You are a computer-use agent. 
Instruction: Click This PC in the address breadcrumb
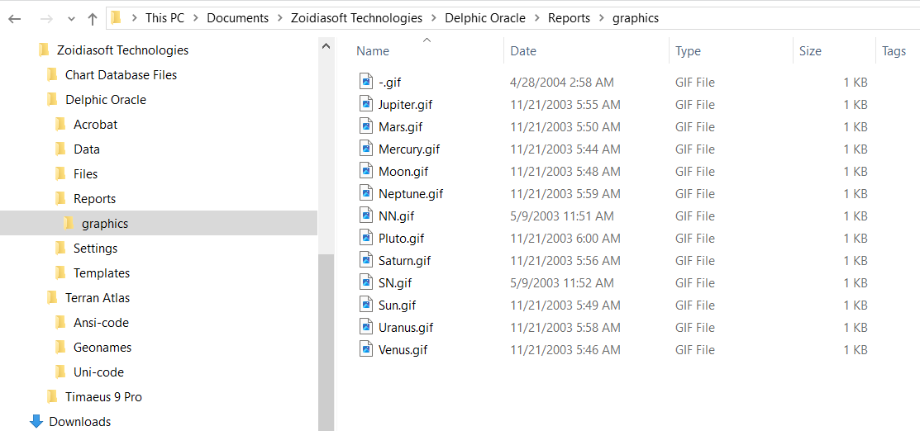[164, 18]
